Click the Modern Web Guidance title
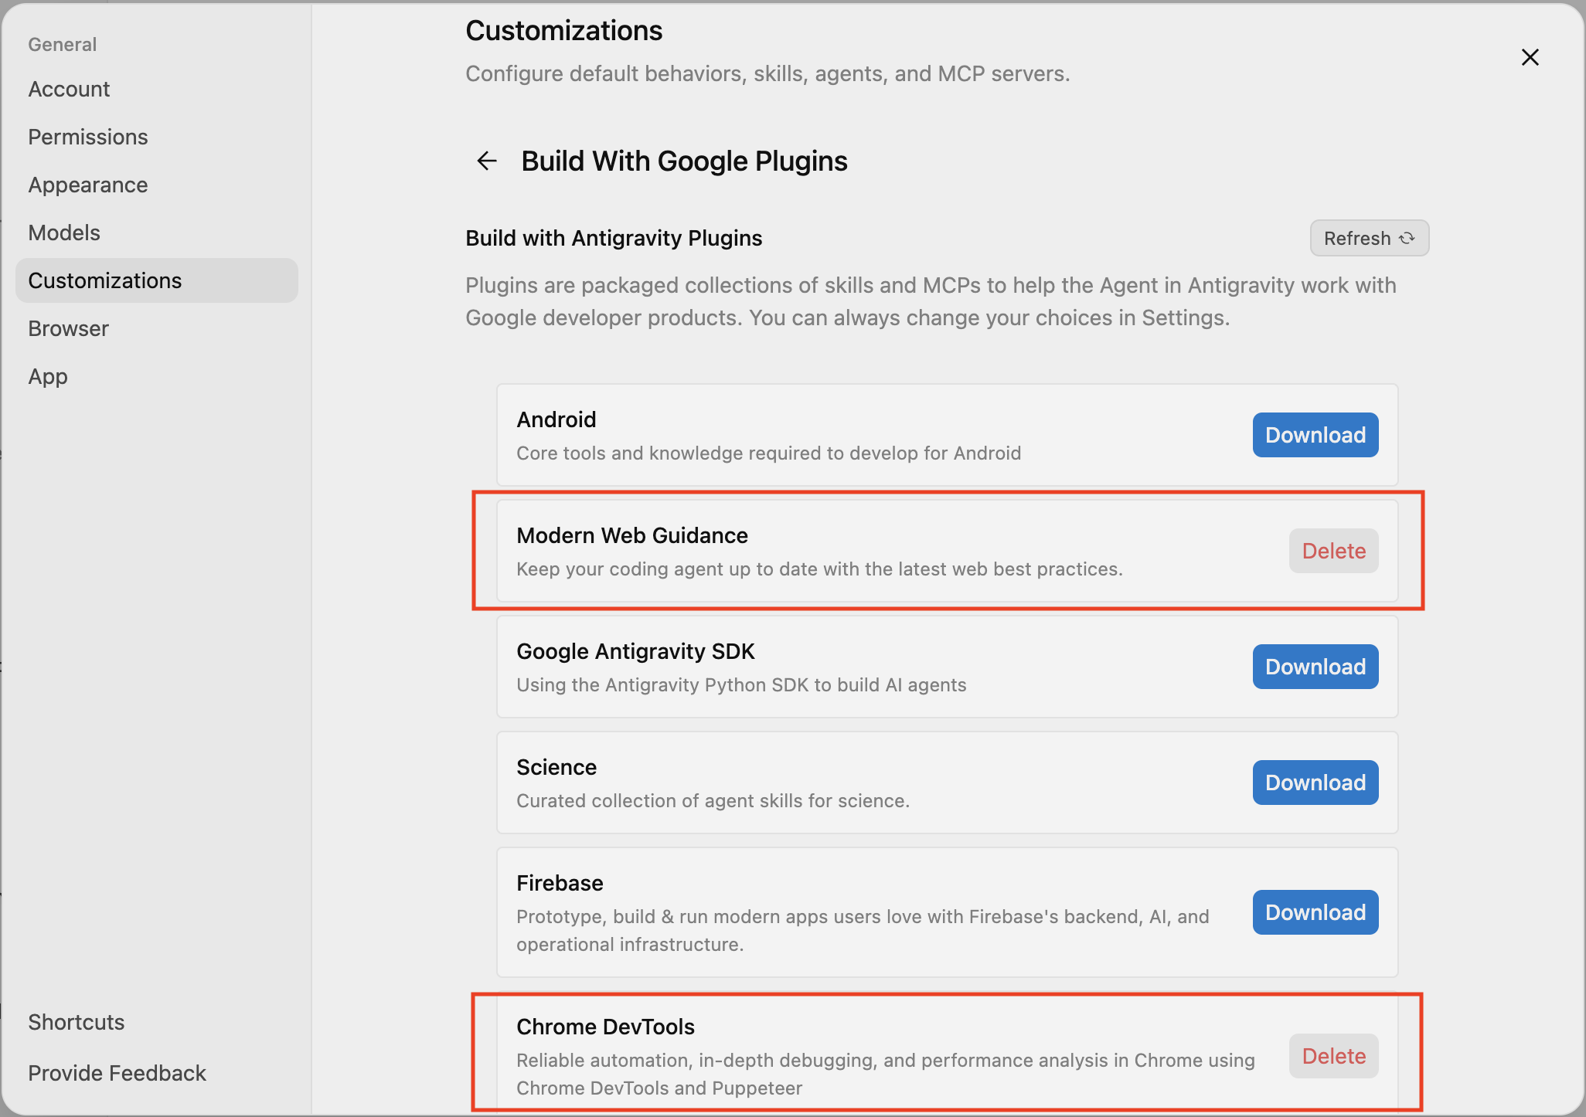 click(x=632, y=535)
